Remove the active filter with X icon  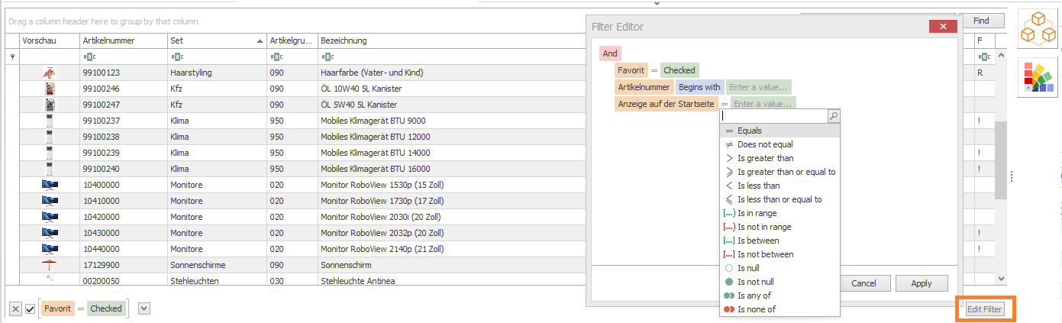tap(15, 308)
